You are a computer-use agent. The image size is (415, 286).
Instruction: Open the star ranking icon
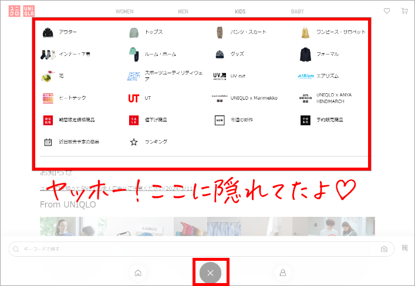coord(134,142)
